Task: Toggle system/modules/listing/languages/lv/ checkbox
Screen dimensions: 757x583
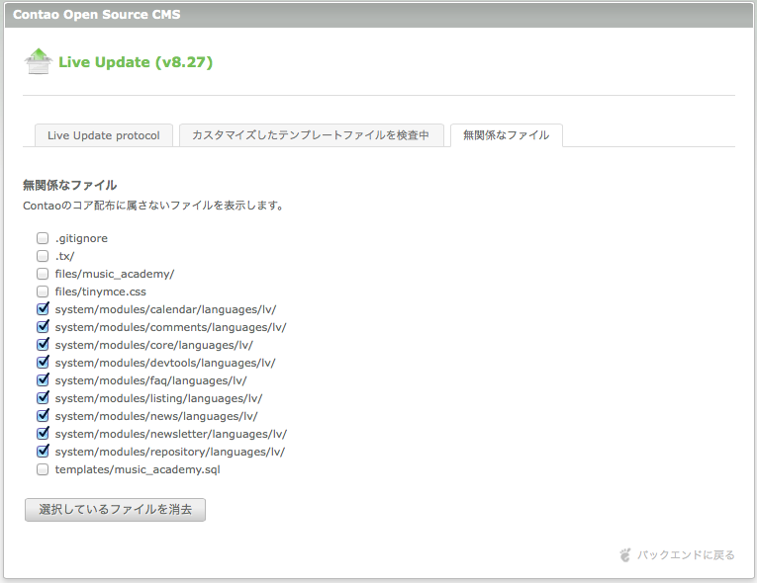Action: pos(43,398)
